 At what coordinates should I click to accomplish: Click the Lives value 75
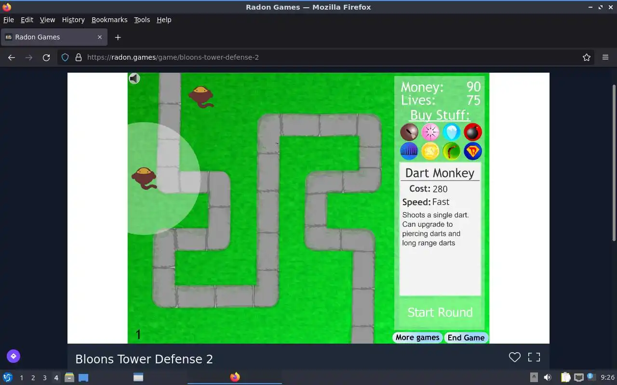[473, 100]
